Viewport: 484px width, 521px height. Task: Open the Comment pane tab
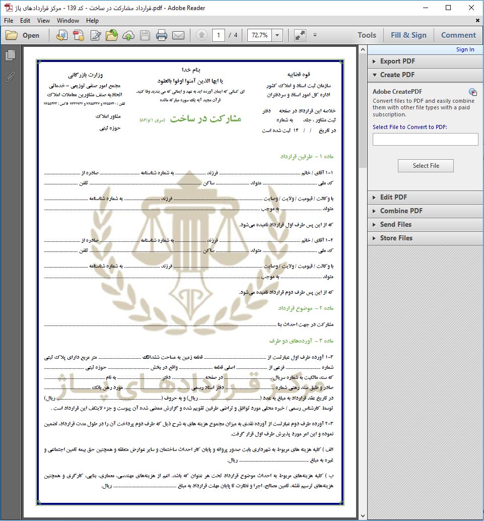click(458, 35)
